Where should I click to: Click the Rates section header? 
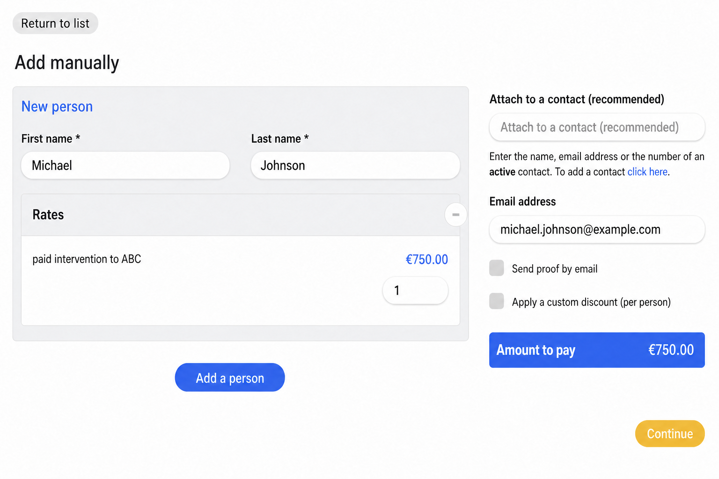[241, 215]
